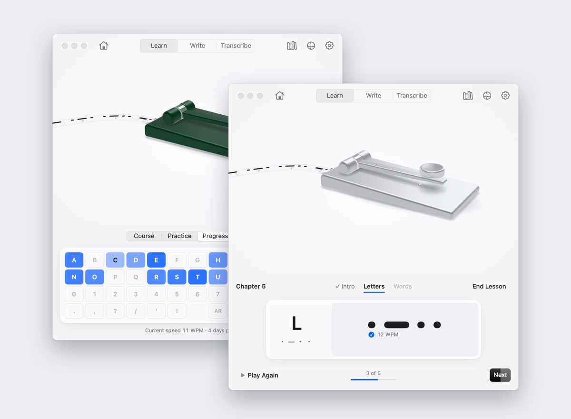
Task: Click the letter E key tile
Action: click(x=156, y=260)
